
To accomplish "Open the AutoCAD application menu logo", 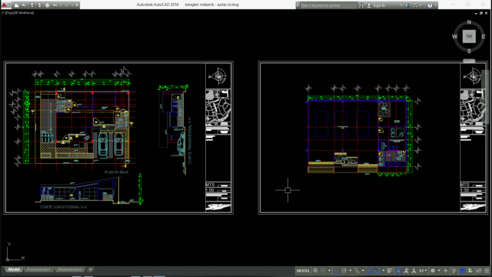I will (5, 5).
